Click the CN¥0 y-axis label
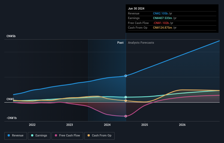Viewport: 224px width, 143px height. tap(10, 99)
